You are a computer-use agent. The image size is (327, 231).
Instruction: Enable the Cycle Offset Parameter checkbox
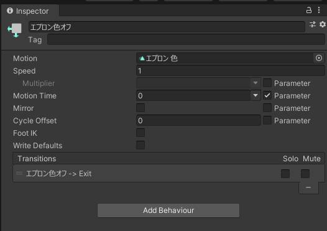click(267, 120)
